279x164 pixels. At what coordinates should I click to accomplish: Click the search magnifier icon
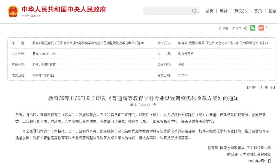coord(194,11)
